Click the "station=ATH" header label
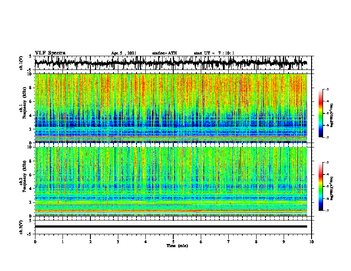 pyautogui.click(x=164, y=53)
